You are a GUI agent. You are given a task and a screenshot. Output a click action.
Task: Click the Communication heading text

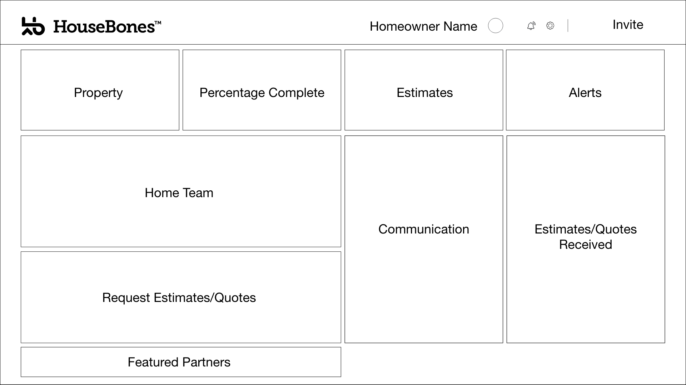(424, 229)
